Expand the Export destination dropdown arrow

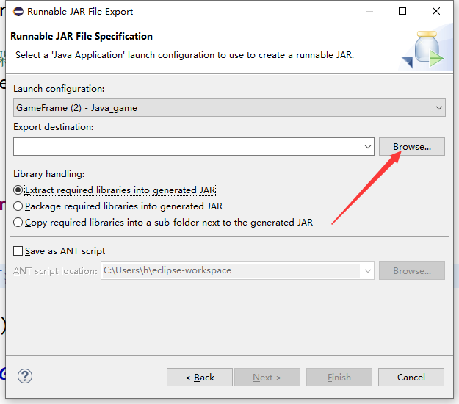click(x=368, y=147)
